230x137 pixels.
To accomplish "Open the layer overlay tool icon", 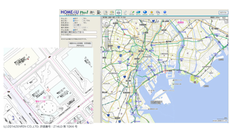I will 138,13.
